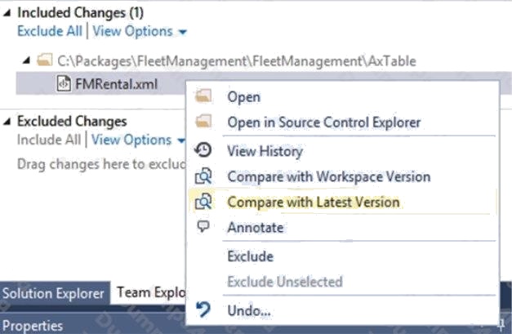Image resolution: width=512 pixels, height=334 pixels.
Task: Click the Exclude All link
Action: point(50,31)
